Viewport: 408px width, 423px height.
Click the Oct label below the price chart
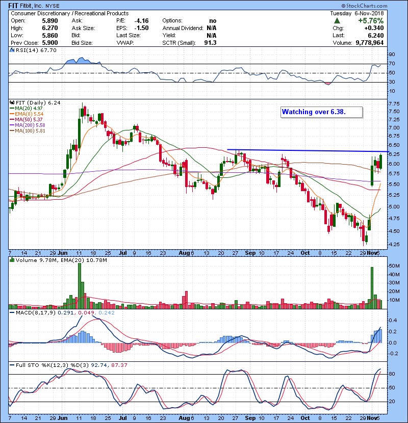tap(305, 253)
